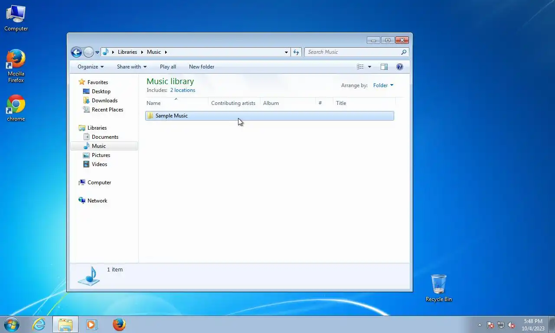555x333 pixels.
Task: Open the Pictures library
Action: (x=101, y=155)
